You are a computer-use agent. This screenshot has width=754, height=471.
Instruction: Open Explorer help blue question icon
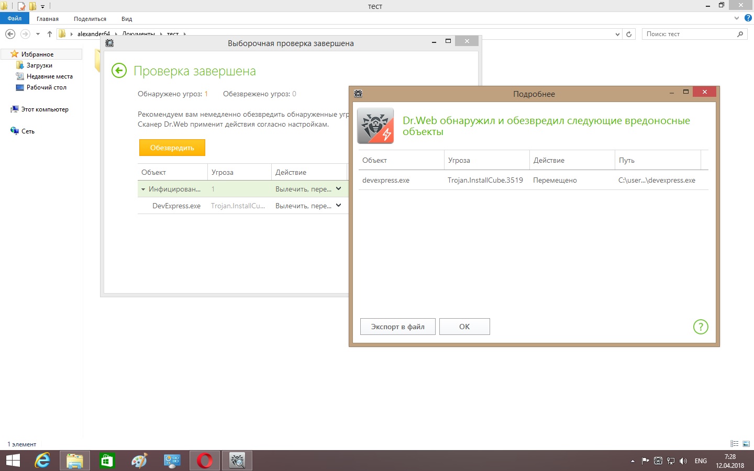tap(748, 18)
